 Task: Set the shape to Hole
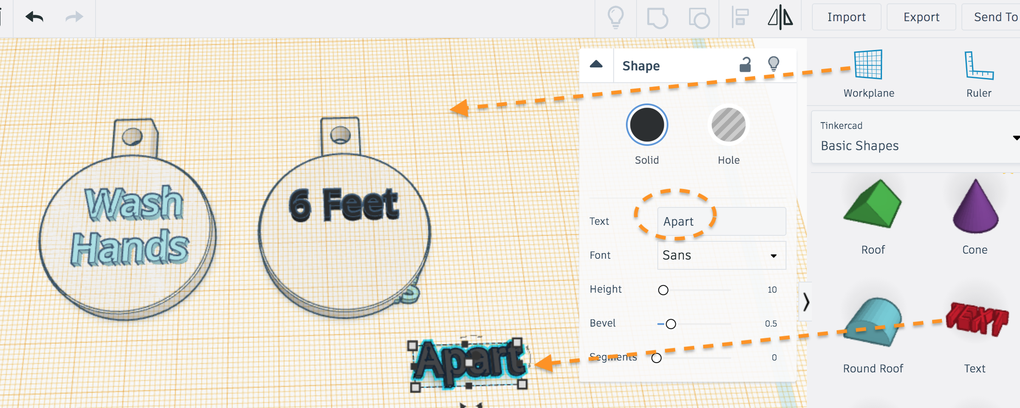pyautogui.click(x=728, y=124)
